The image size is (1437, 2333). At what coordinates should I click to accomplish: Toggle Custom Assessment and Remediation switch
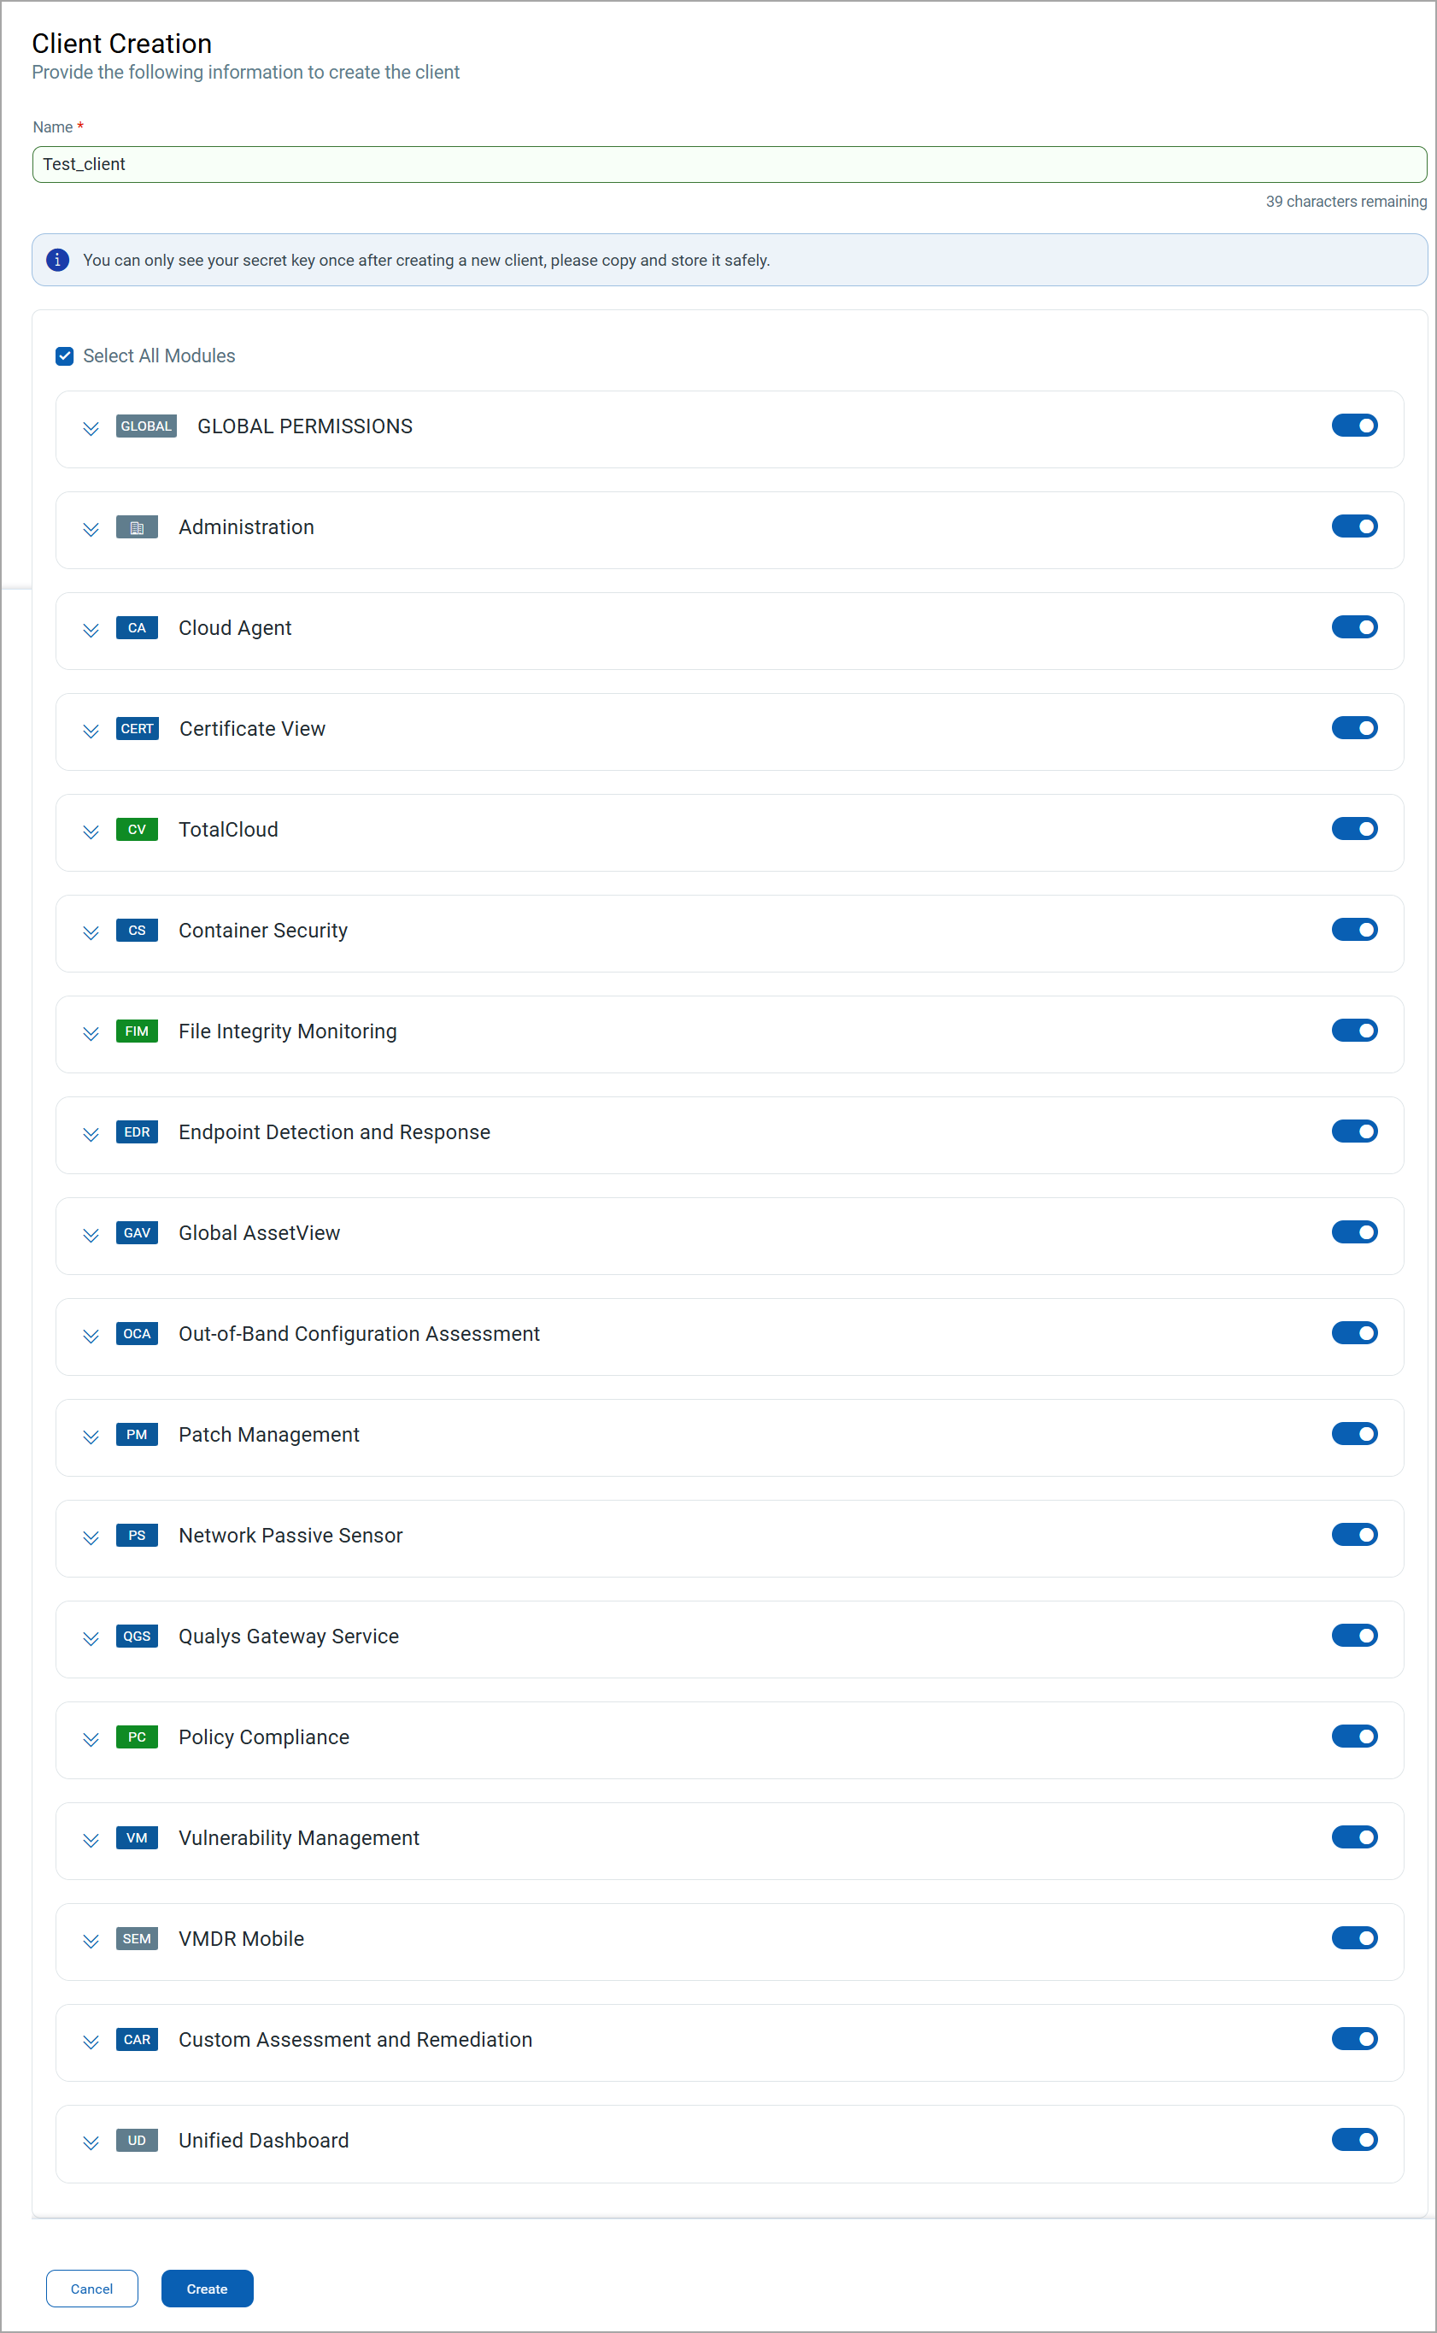point(1354,2037)
